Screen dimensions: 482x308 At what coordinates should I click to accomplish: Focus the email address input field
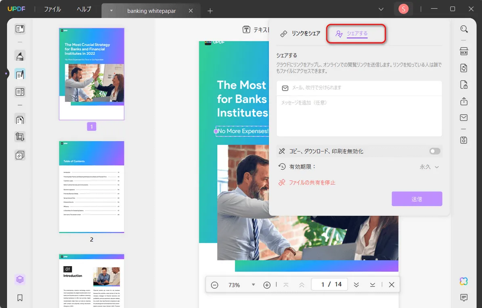[359, 88]
